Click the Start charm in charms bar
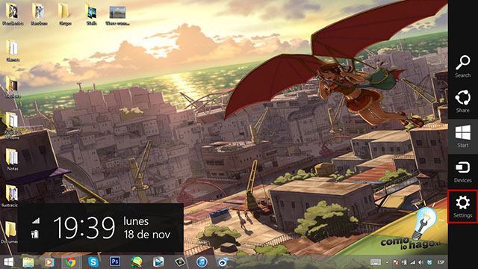The width and height of the screenshot is (478, 269). coord(462,137)
